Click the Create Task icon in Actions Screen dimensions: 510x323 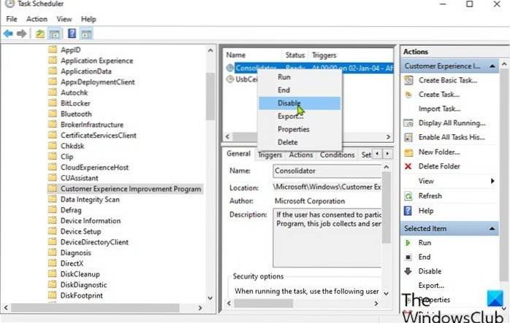click(x=408, y=95)
